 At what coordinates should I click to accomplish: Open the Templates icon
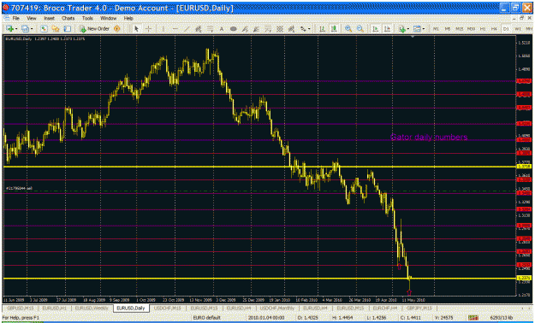click(x=417, y=29)
